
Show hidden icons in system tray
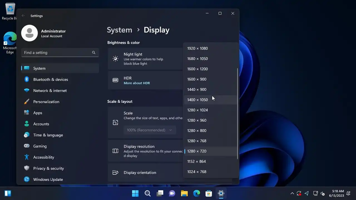tap(292, 193)
